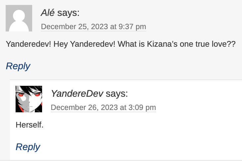Open the December 26, 2023 timestamp link
This screenshot has width=242, height=161.
pos(103,108)
